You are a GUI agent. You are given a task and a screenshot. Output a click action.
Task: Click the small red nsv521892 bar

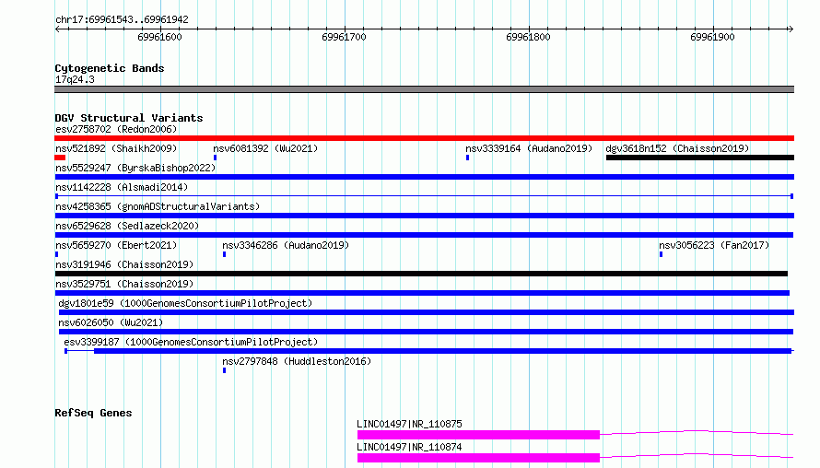pos(60,158)
